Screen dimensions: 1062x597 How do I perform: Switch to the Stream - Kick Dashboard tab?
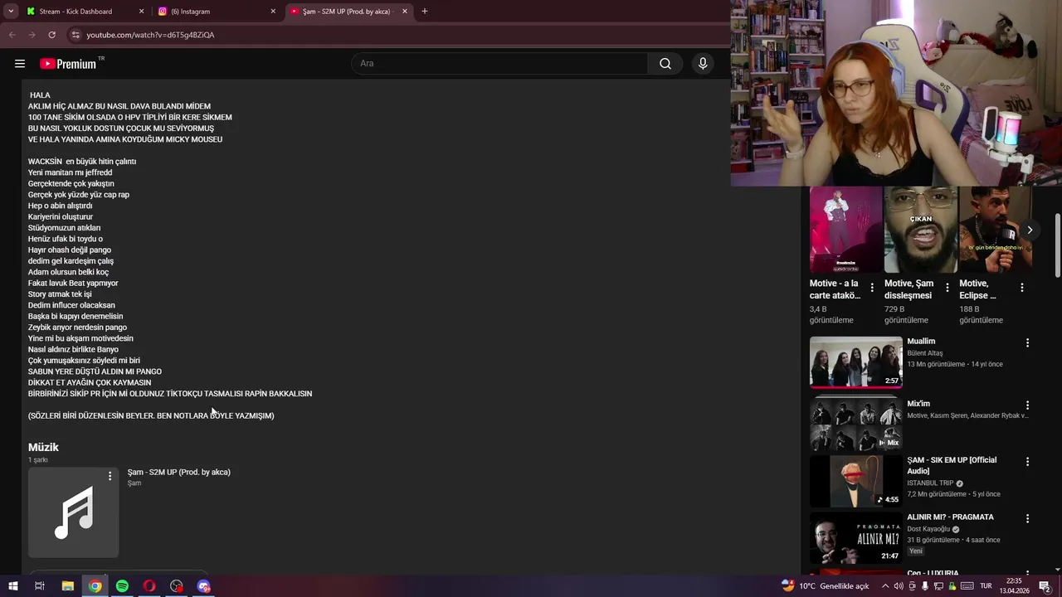[x=76, y=12]
